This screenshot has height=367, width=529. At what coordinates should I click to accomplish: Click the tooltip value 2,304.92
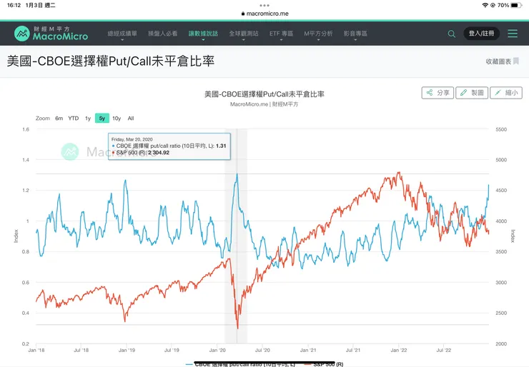pyautogui.click(x=159, y=152)
